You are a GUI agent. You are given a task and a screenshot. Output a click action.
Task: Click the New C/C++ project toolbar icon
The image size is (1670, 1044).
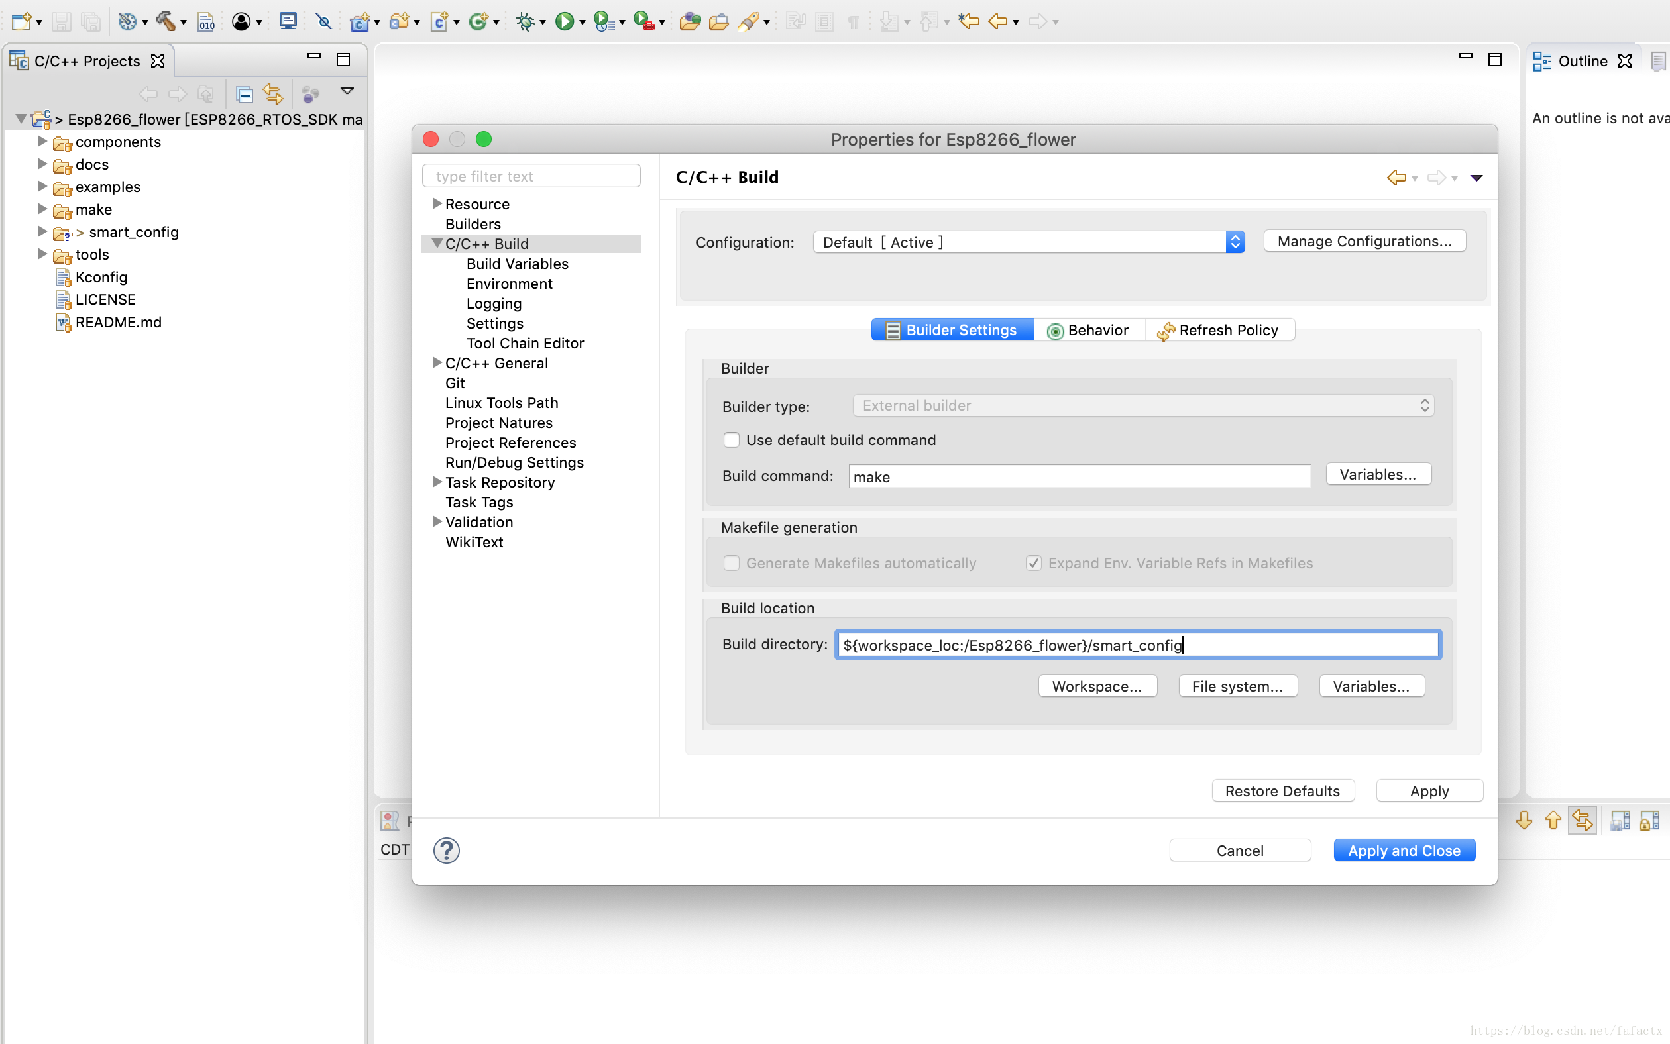(359, 21)
